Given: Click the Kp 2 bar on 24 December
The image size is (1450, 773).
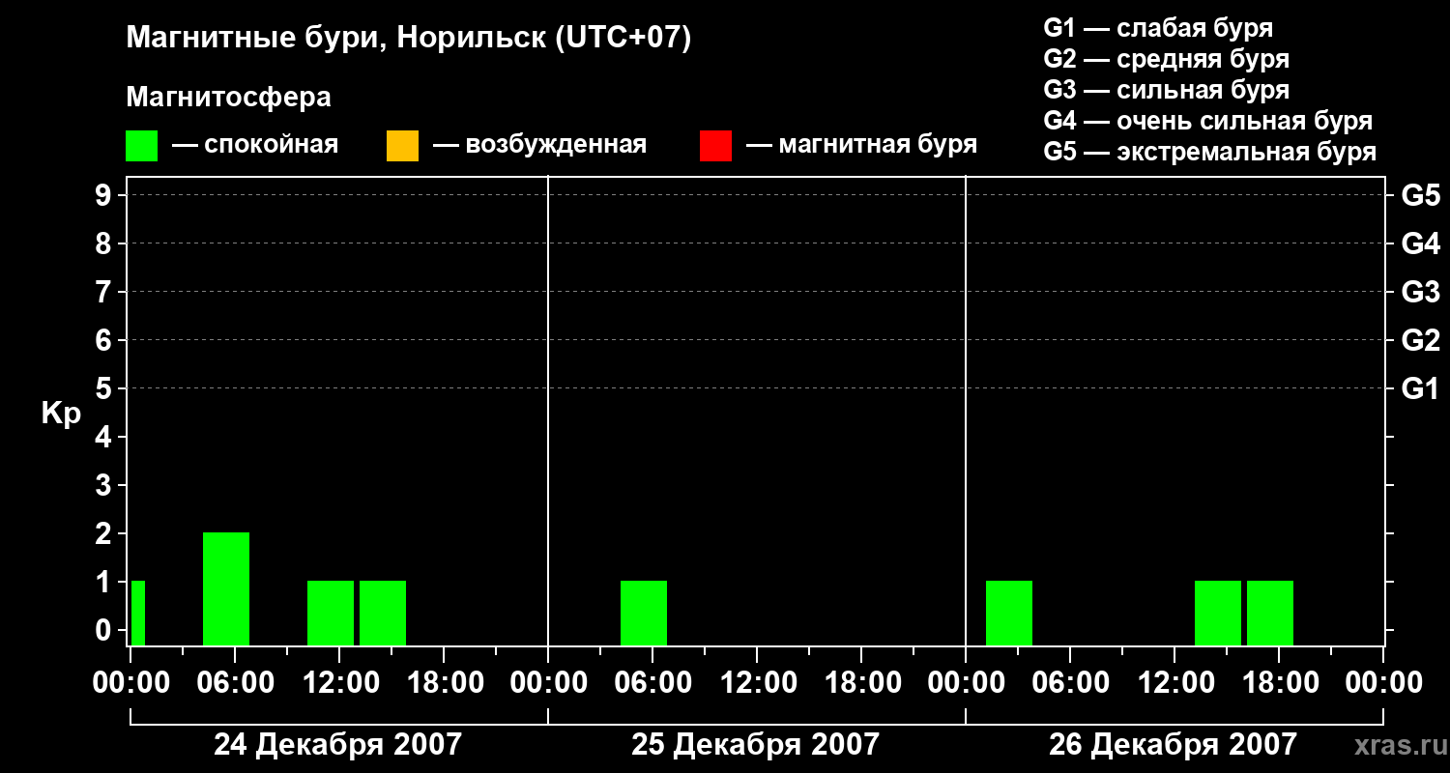Looking at the screenshot, I should point(226,588).
